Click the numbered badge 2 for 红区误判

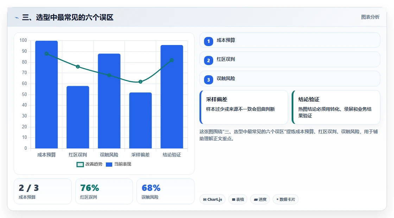coord(208,60)
